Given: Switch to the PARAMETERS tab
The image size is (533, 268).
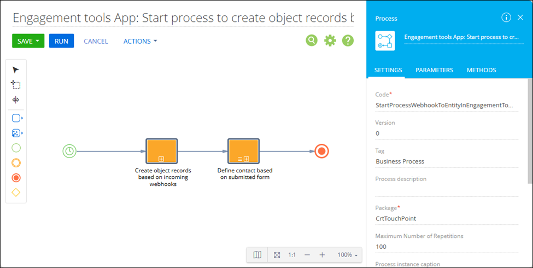Looking at the screenshot, I should (434, 70).
